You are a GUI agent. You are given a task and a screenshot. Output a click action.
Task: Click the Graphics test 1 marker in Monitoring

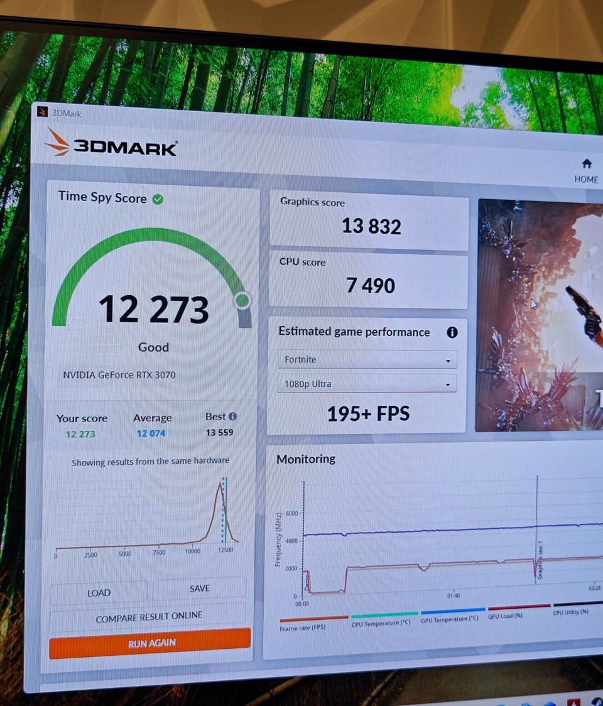(x=540, y=560)
